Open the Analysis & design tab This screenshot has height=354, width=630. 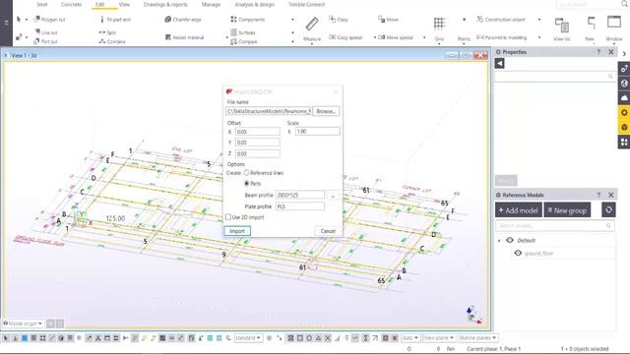[x=254, y=4]
